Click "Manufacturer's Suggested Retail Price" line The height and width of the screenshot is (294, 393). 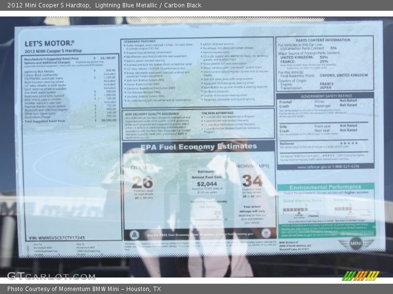70,58
